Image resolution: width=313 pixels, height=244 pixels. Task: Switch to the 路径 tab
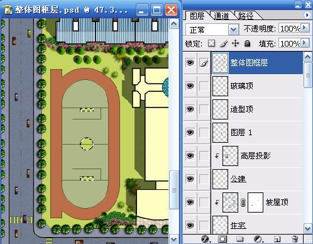point(246,16)
